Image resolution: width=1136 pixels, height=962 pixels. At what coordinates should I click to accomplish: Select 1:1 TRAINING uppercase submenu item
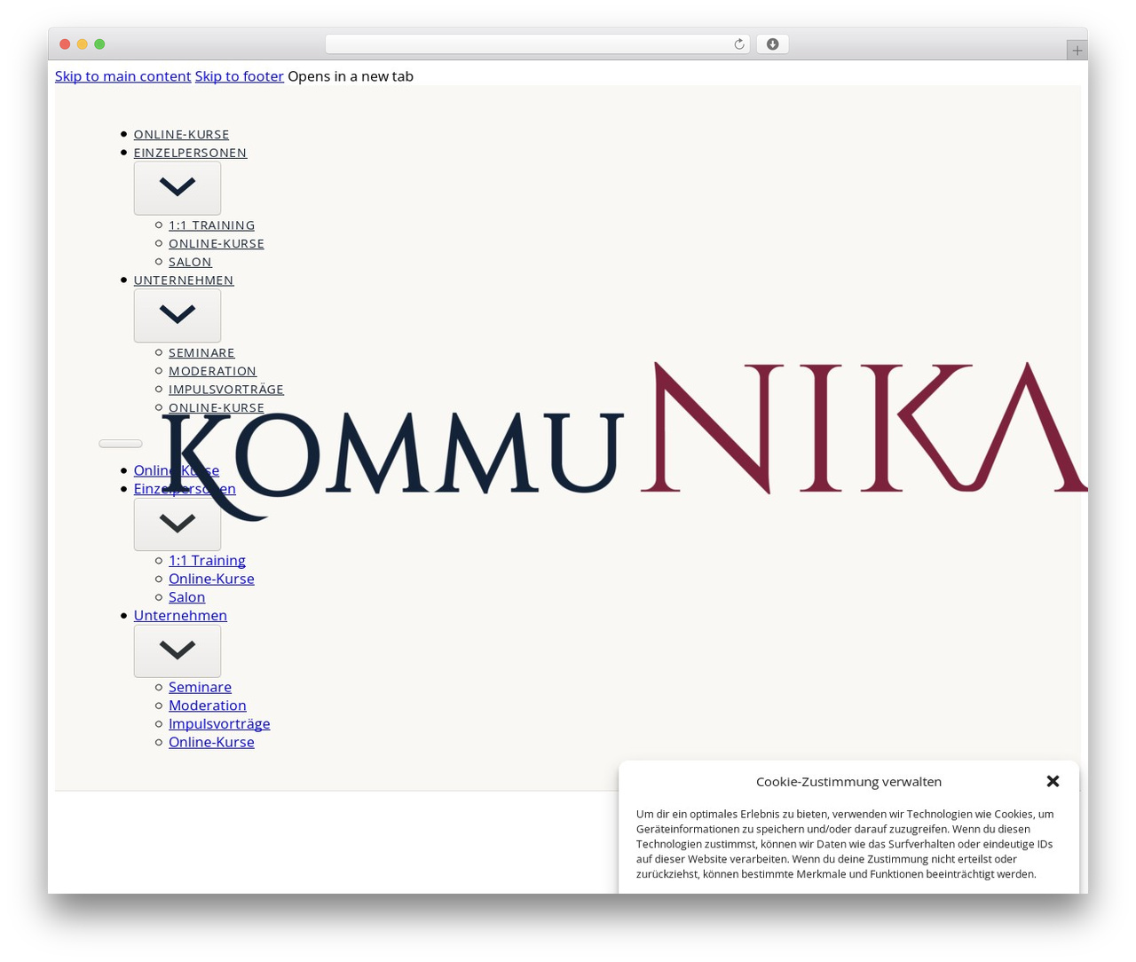tap(211, 225)
